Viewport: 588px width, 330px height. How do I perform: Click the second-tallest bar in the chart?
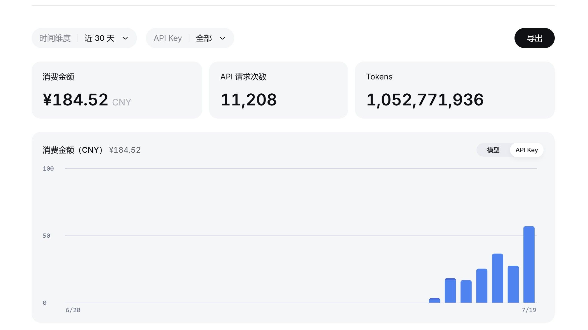(x=497, y=278)
